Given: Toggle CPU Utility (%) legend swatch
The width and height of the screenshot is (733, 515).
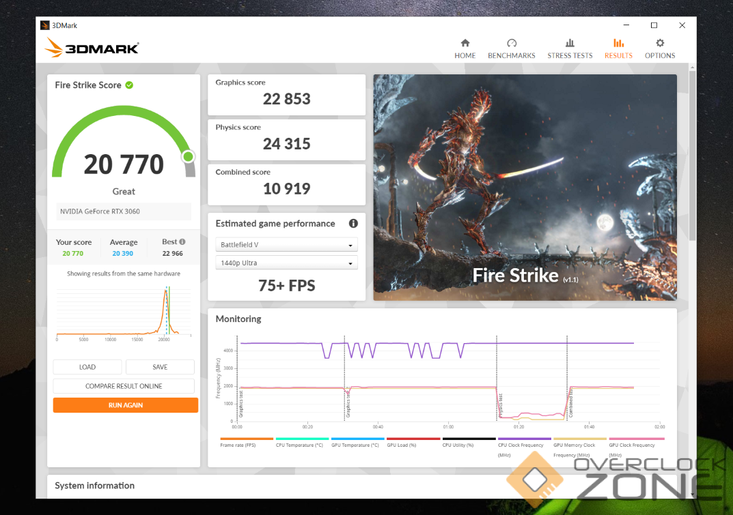Looking at the screenshot, I should tap(469, 439).
